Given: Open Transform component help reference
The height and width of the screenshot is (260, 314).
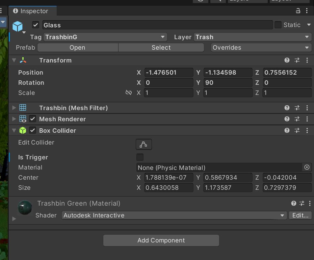Looking at the screenshot, I should (x=287, y=60).
